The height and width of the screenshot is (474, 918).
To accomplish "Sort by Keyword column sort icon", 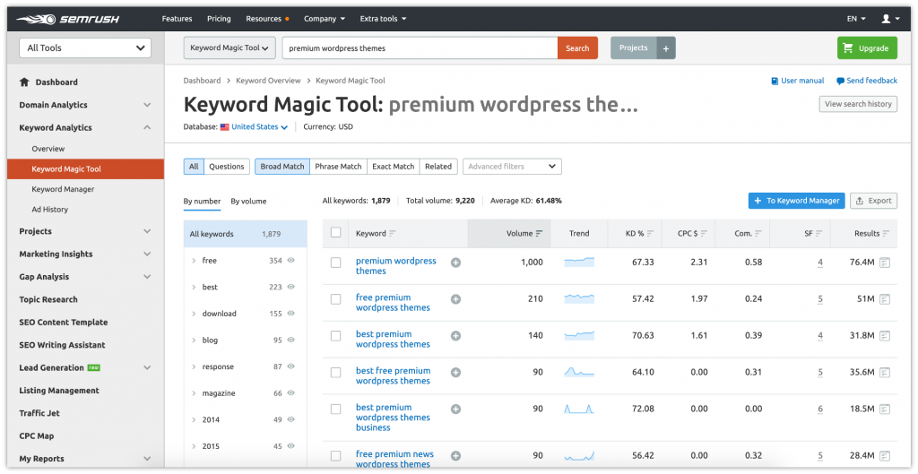I will point(393,234).
